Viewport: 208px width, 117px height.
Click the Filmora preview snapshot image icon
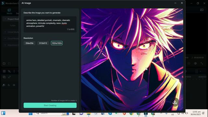coord(202,10)
